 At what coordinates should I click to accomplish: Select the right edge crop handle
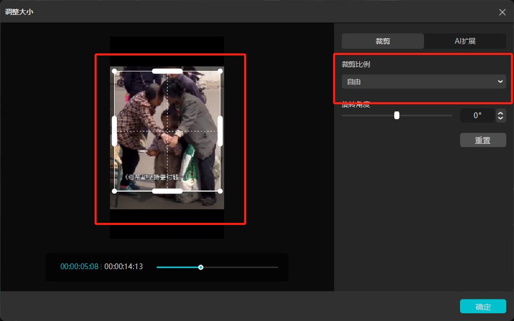221,131
